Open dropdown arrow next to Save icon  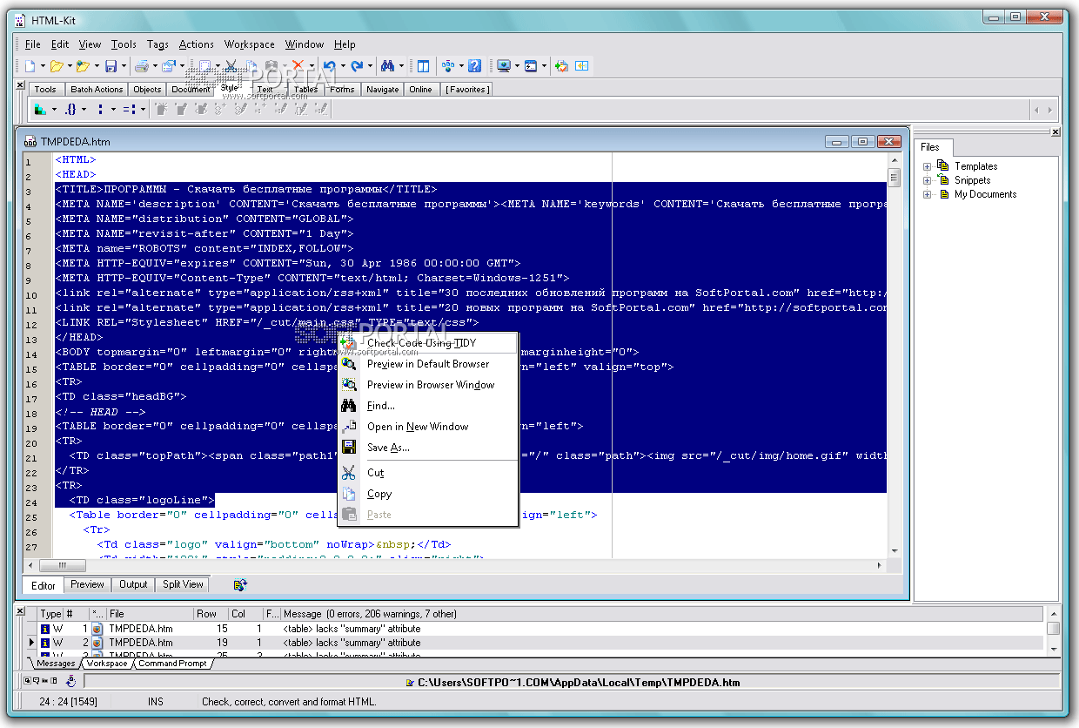[124, 66]
